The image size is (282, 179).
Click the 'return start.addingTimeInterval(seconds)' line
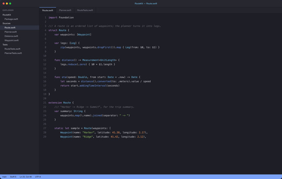[x=90, y=86]
